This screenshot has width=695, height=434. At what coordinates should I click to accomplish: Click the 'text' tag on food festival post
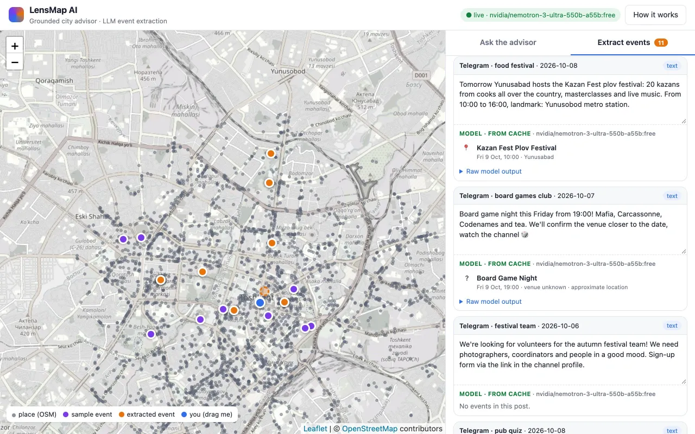click(672, 66)
